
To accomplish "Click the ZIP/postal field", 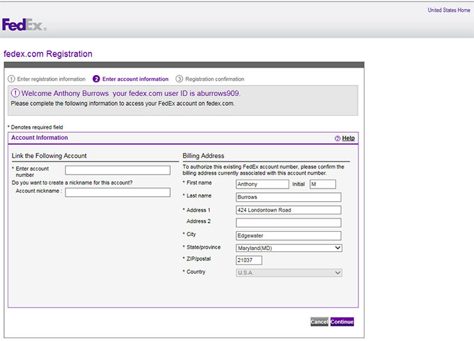I will [249, 260].
